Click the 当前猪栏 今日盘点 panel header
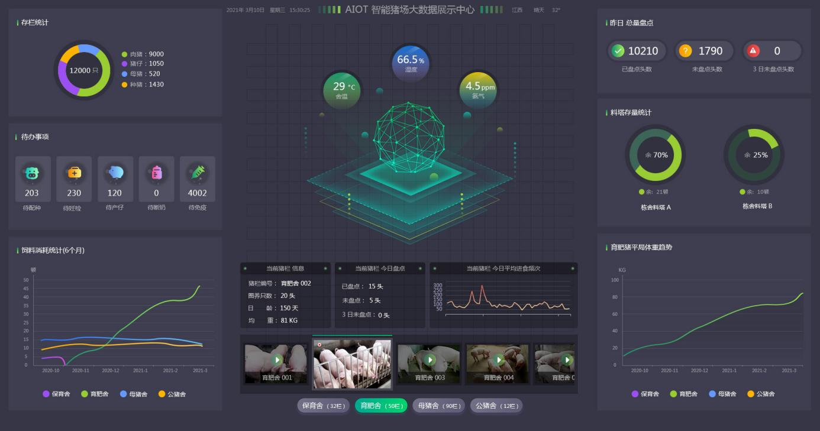Screen dimensions: 820x431 (x=380, y=268)
